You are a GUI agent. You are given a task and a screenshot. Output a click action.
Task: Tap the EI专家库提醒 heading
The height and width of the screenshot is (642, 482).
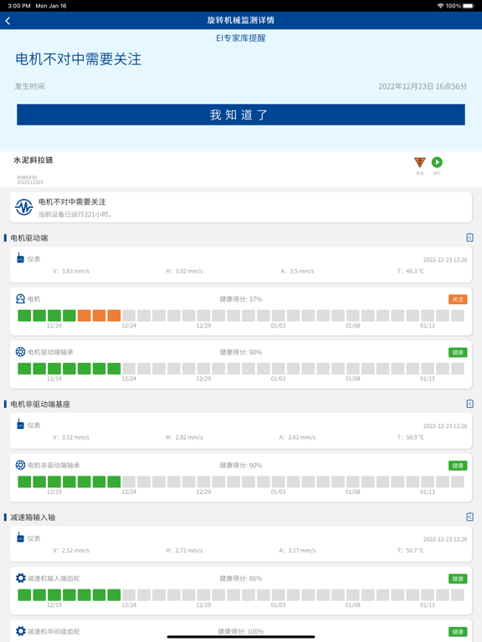click(x=241, y=38)
